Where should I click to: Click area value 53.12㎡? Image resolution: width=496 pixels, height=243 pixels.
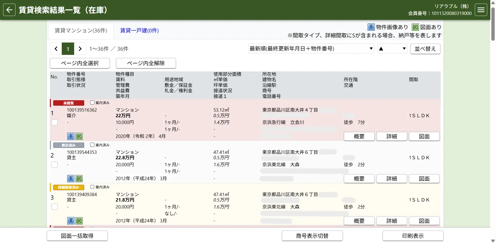click(x=221, y=110)
